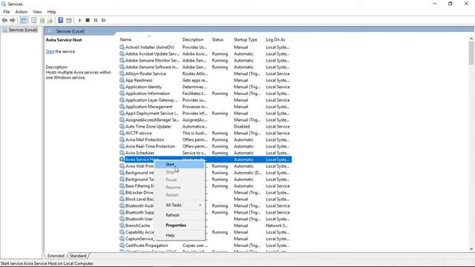Click gear icon beside Auto Time Zone Updater
Viewport: 475px width, 267px height.
(122, 126)
